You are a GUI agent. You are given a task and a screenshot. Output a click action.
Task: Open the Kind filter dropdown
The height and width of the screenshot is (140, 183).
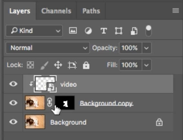click(x=34, y=31)
